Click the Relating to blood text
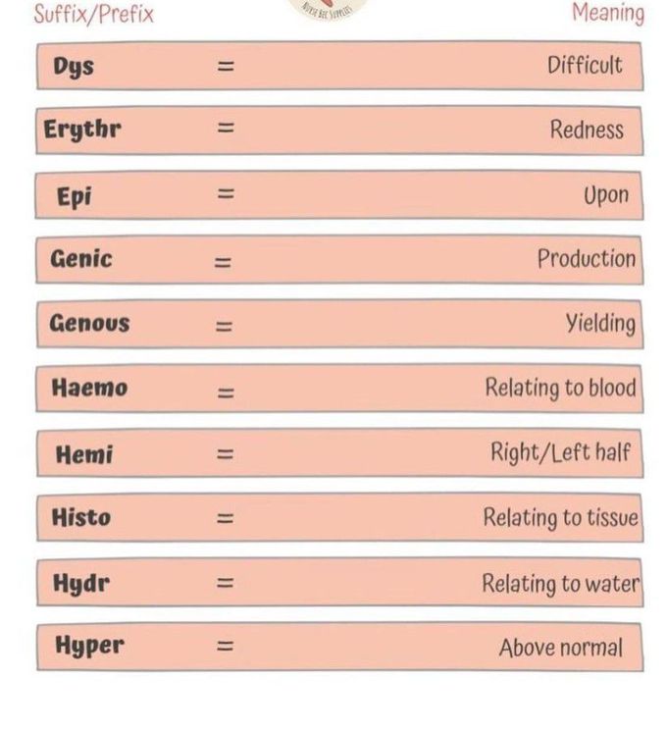667x731 pixels. pos(560,388)
